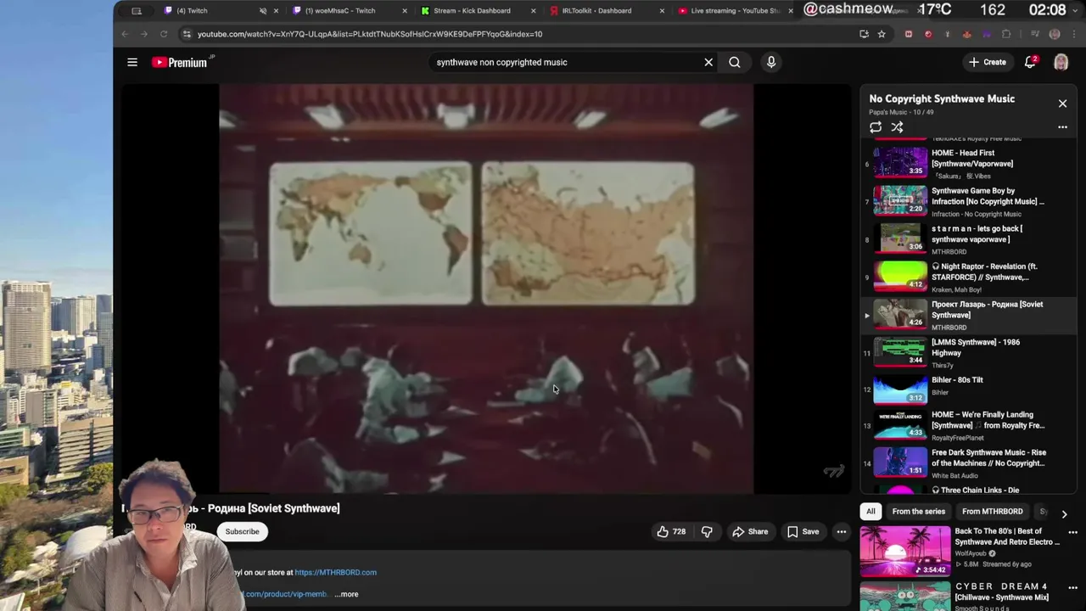Close the (4) Twitch tab
The height and width of the screenshot is (611, 1086).
[x=276, y=11]
